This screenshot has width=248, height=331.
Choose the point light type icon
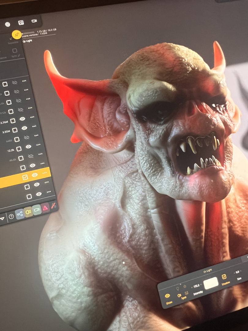(x=178, y=288)
